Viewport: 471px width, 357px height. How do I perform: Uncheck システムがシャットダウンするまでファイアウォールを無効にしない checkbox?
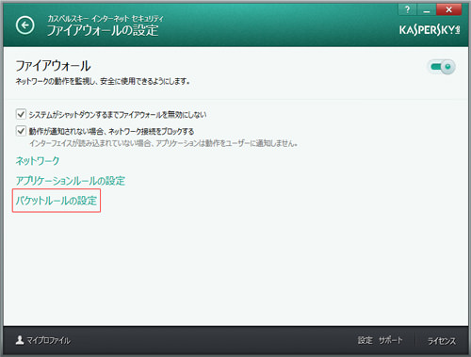click(x=21, y=114)
